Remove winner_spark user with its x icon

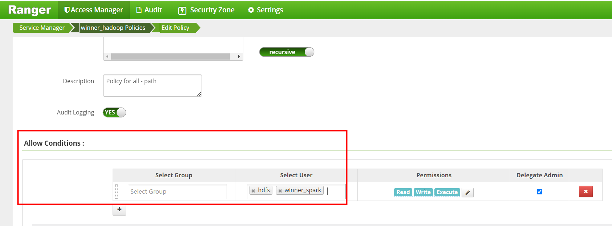click(280, 191)
